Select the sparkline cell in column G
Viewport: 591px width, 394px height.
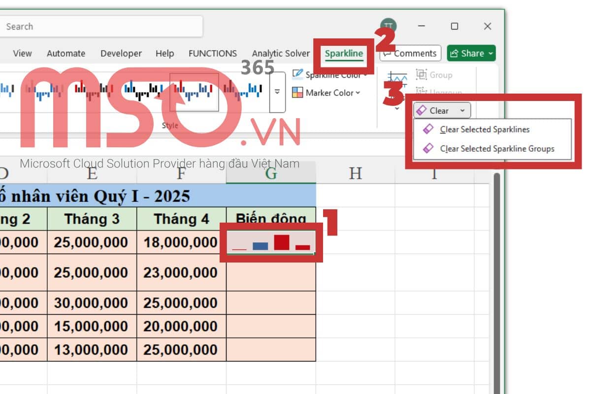point(271,242)
